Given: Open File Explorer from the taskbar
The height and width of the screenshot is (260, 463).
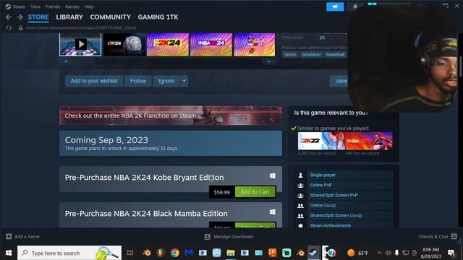Looking at the screenshot, I should [231, 253].
